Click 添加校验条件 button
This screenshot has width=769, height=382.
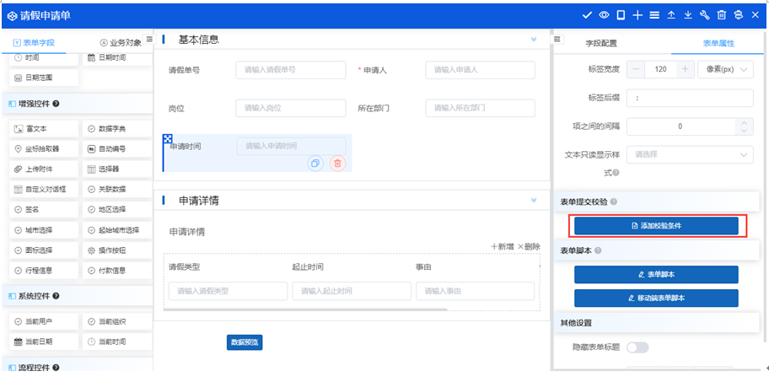(656, 226)
